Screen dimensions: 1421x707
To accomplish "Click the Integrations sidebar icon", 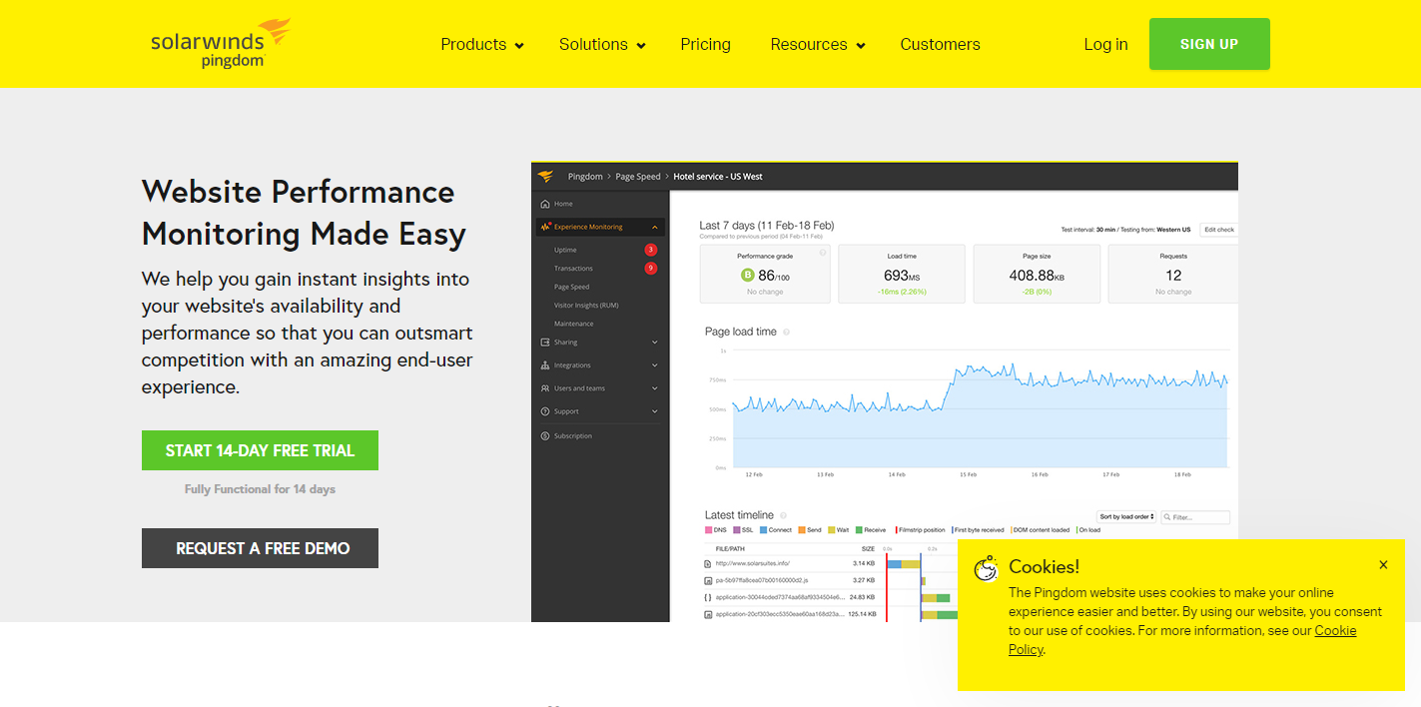I will (x=545, y=365).
